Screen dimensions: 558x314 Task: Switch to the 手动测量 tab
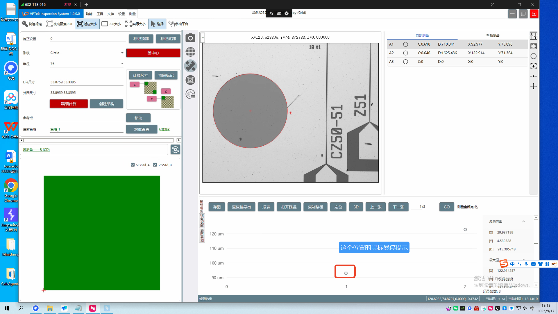click(493, 35)
